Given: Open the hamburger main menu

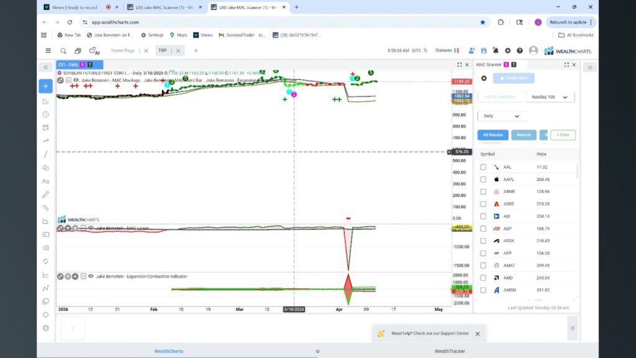Looking at the screenshot, I should (x=48, y=51).
